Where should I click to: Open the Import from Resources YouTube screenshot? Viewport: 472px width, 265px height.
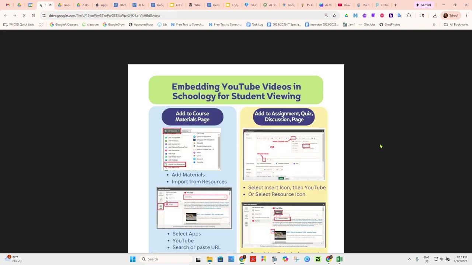pyautogui.click(x=194, y=208)
